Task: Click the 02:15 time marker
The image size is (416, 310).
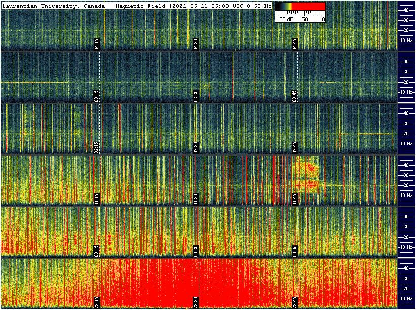Action: click(96, 147)
